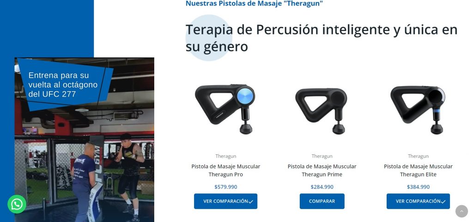Click the scroll-to-top arrow button

tap(461, 211)
